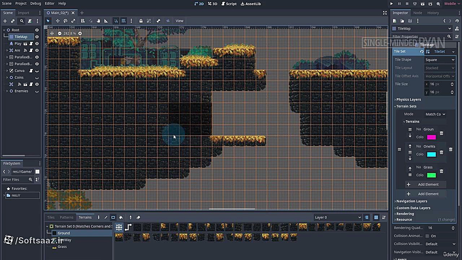Open the viewport View menu
This screenshot has height=260, width=462.
point(179,21)
